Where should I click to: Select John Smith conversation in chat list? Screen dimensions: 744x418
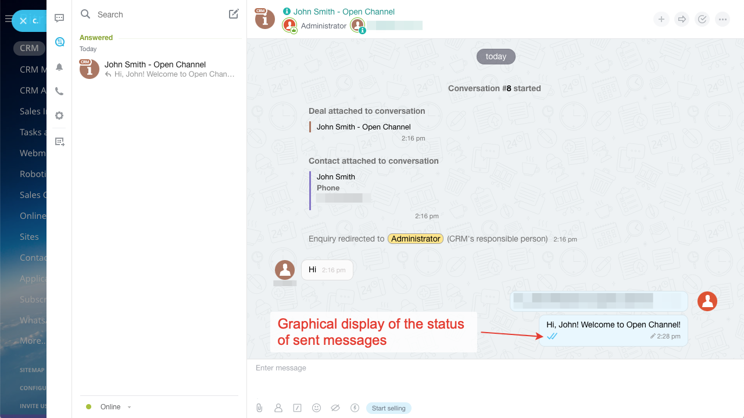157,69
